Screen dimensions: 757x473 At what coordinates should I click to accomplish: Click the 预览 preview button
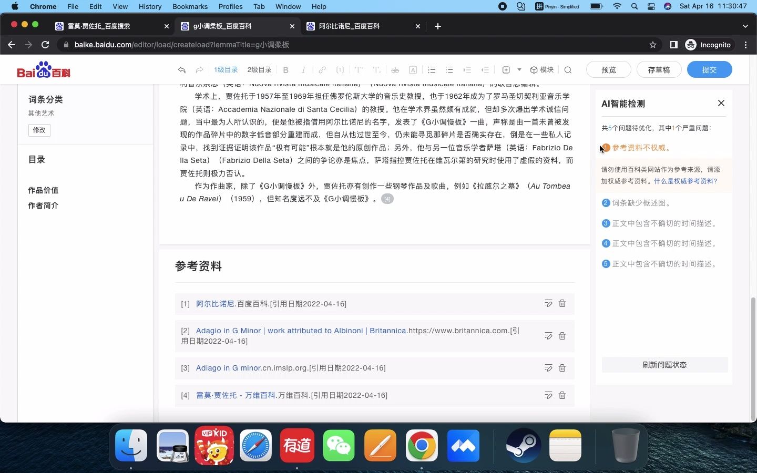click(609, 69)
